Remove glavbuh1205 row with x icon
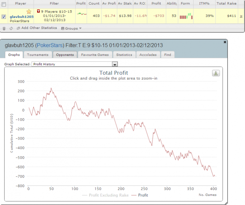Image resolution: width=245 pixels, height=205 pixels. (x=241, y=16)
